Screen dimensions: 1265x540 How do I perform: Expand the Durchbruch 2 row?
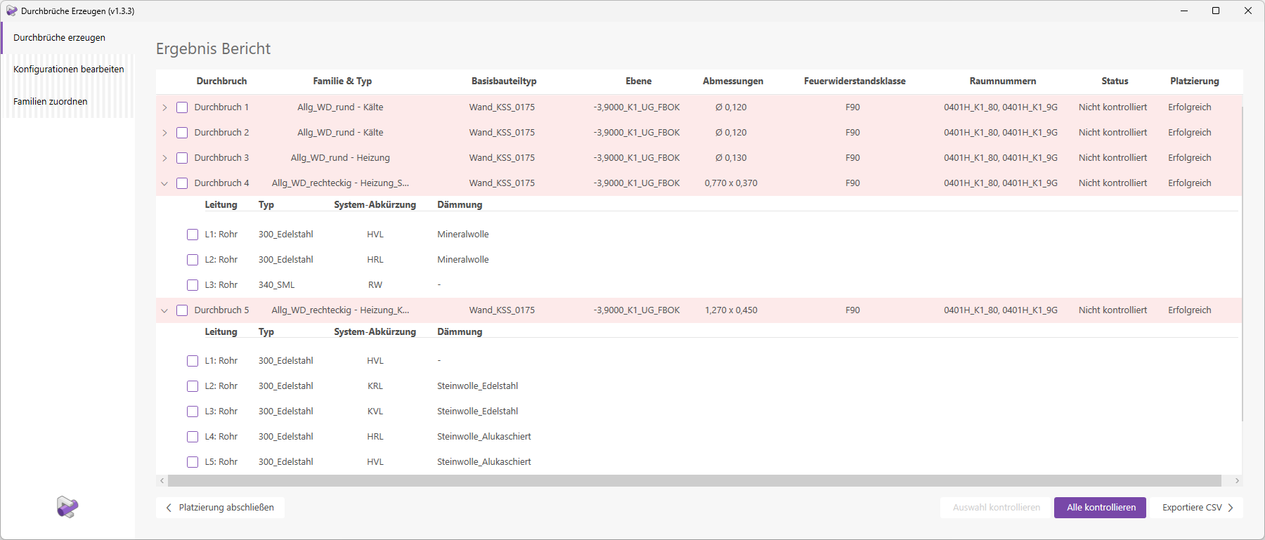tap(164, 133)
